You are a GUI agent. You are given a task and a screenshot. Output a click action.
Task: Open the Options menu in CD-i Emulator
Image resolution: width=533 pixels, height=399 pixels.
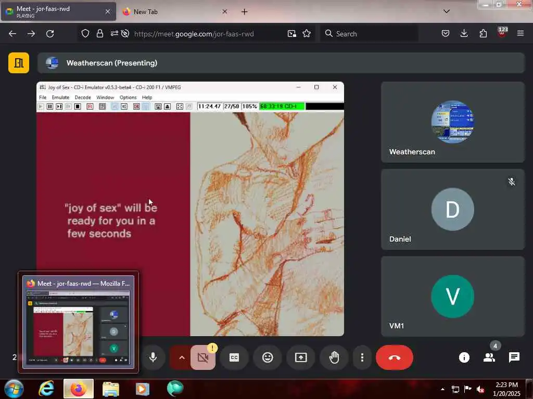coord(128,97)
